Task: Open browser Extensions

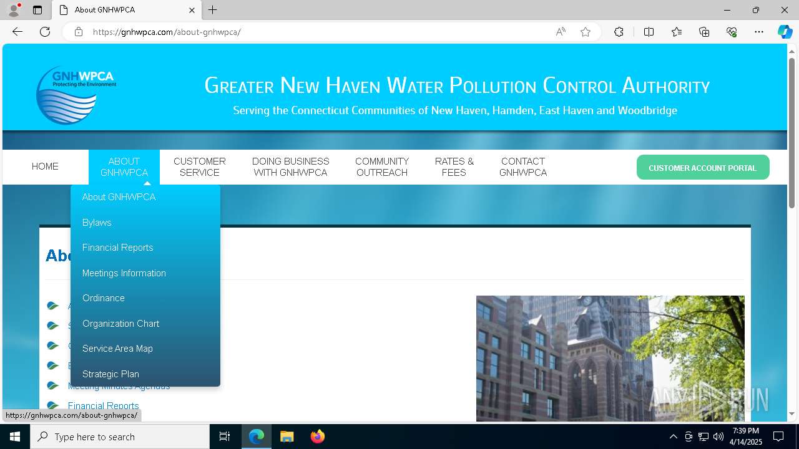Action: click(619, 32)
